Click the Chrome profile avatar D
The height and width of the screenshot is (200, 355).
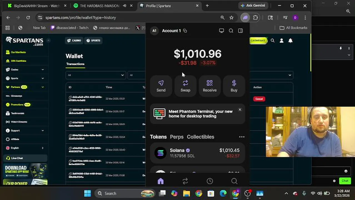pos(295,17)
